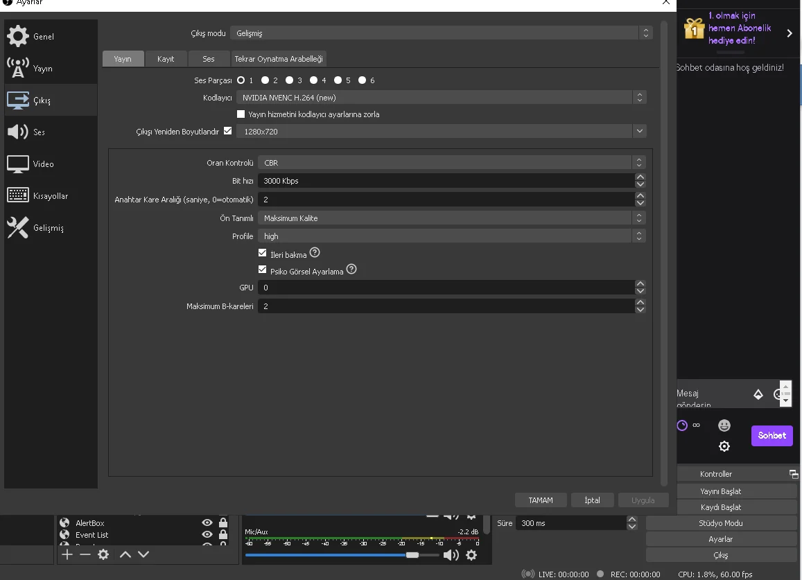The image size is (802, 580).
Task: Select Ses Parçası radio 2
Action: pos(265,80)
